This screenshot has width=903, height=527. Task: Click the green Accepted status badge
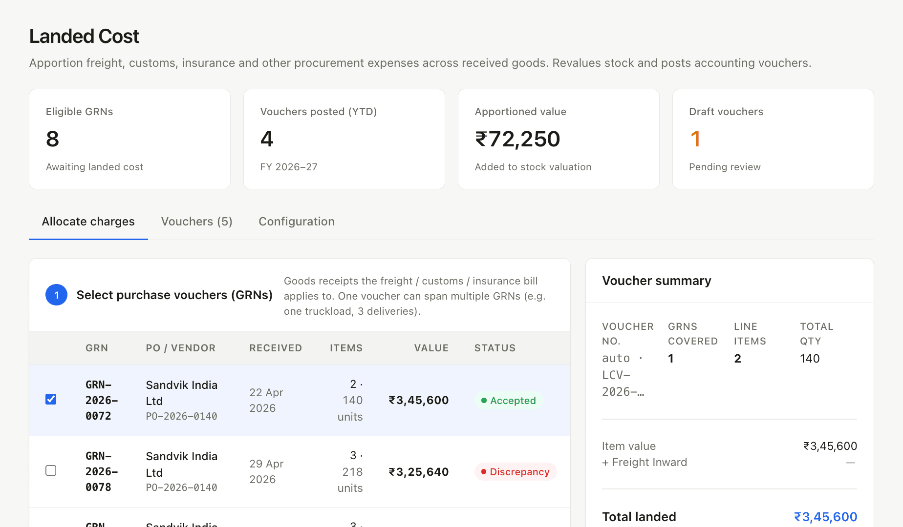509,401
